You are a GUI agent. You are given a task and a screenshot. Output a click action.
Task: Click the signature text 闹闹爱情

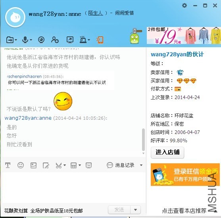point(124,13)
